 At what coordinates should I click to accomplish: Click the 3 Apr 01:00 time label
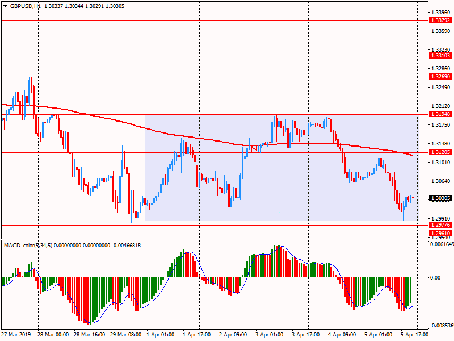(x=269, y=335)
